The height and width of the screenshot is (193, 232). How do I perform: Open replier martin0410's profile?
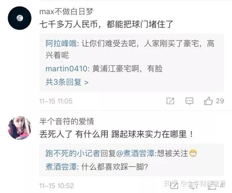click(66, 69)
